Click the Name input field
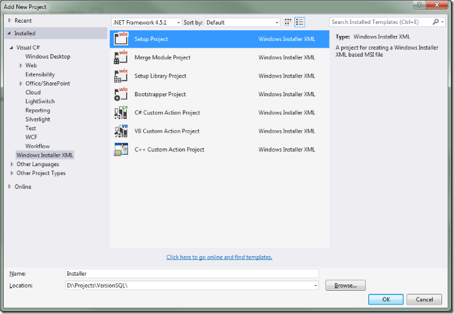This screenshot has height=314, width=454. coord(192,274)
